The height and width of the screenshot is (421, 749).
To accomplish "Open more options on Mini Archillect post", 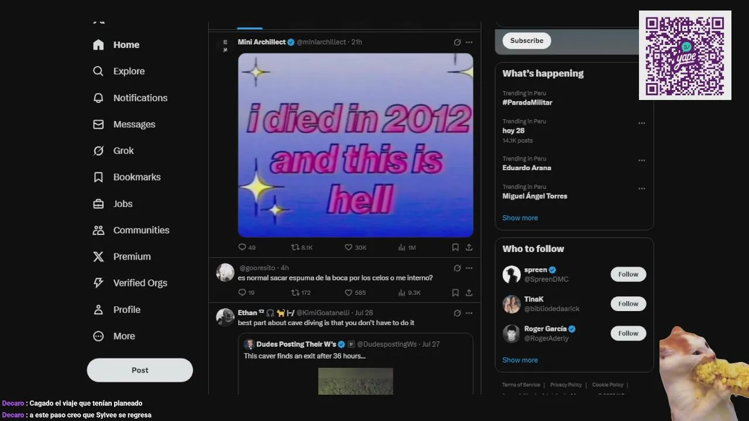I will [469, 42].
